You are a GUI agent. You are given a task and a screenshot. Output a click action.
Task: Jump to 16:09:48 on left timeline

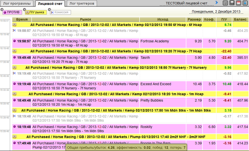pos(5,104)
